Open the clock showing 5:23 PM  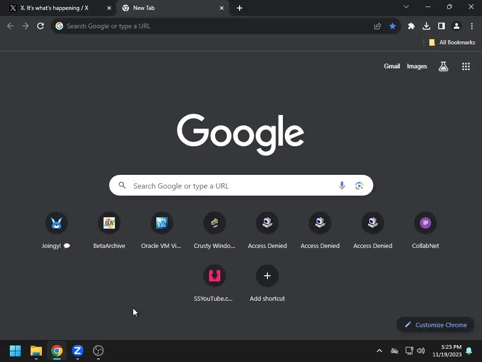click(447, 351)
